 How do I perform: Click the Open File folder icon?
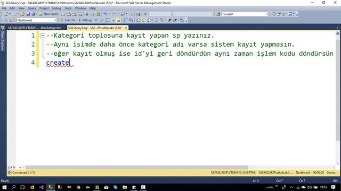(22, 14)
